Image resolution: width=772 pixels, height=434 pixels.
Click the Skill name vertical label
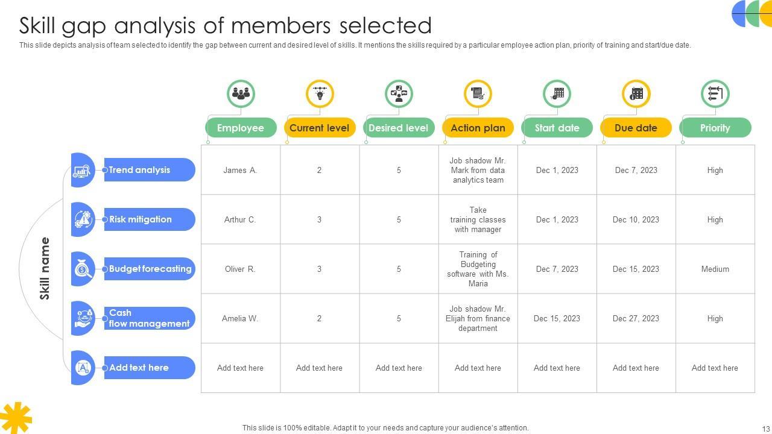pyautogui.click(x=45, y=269)
